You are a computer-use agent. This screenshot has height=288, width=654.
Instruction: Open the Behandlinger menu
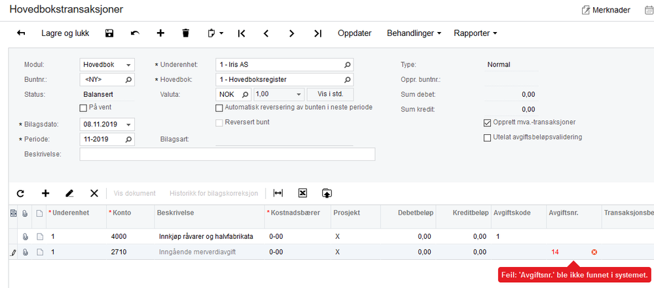[414, 33]
